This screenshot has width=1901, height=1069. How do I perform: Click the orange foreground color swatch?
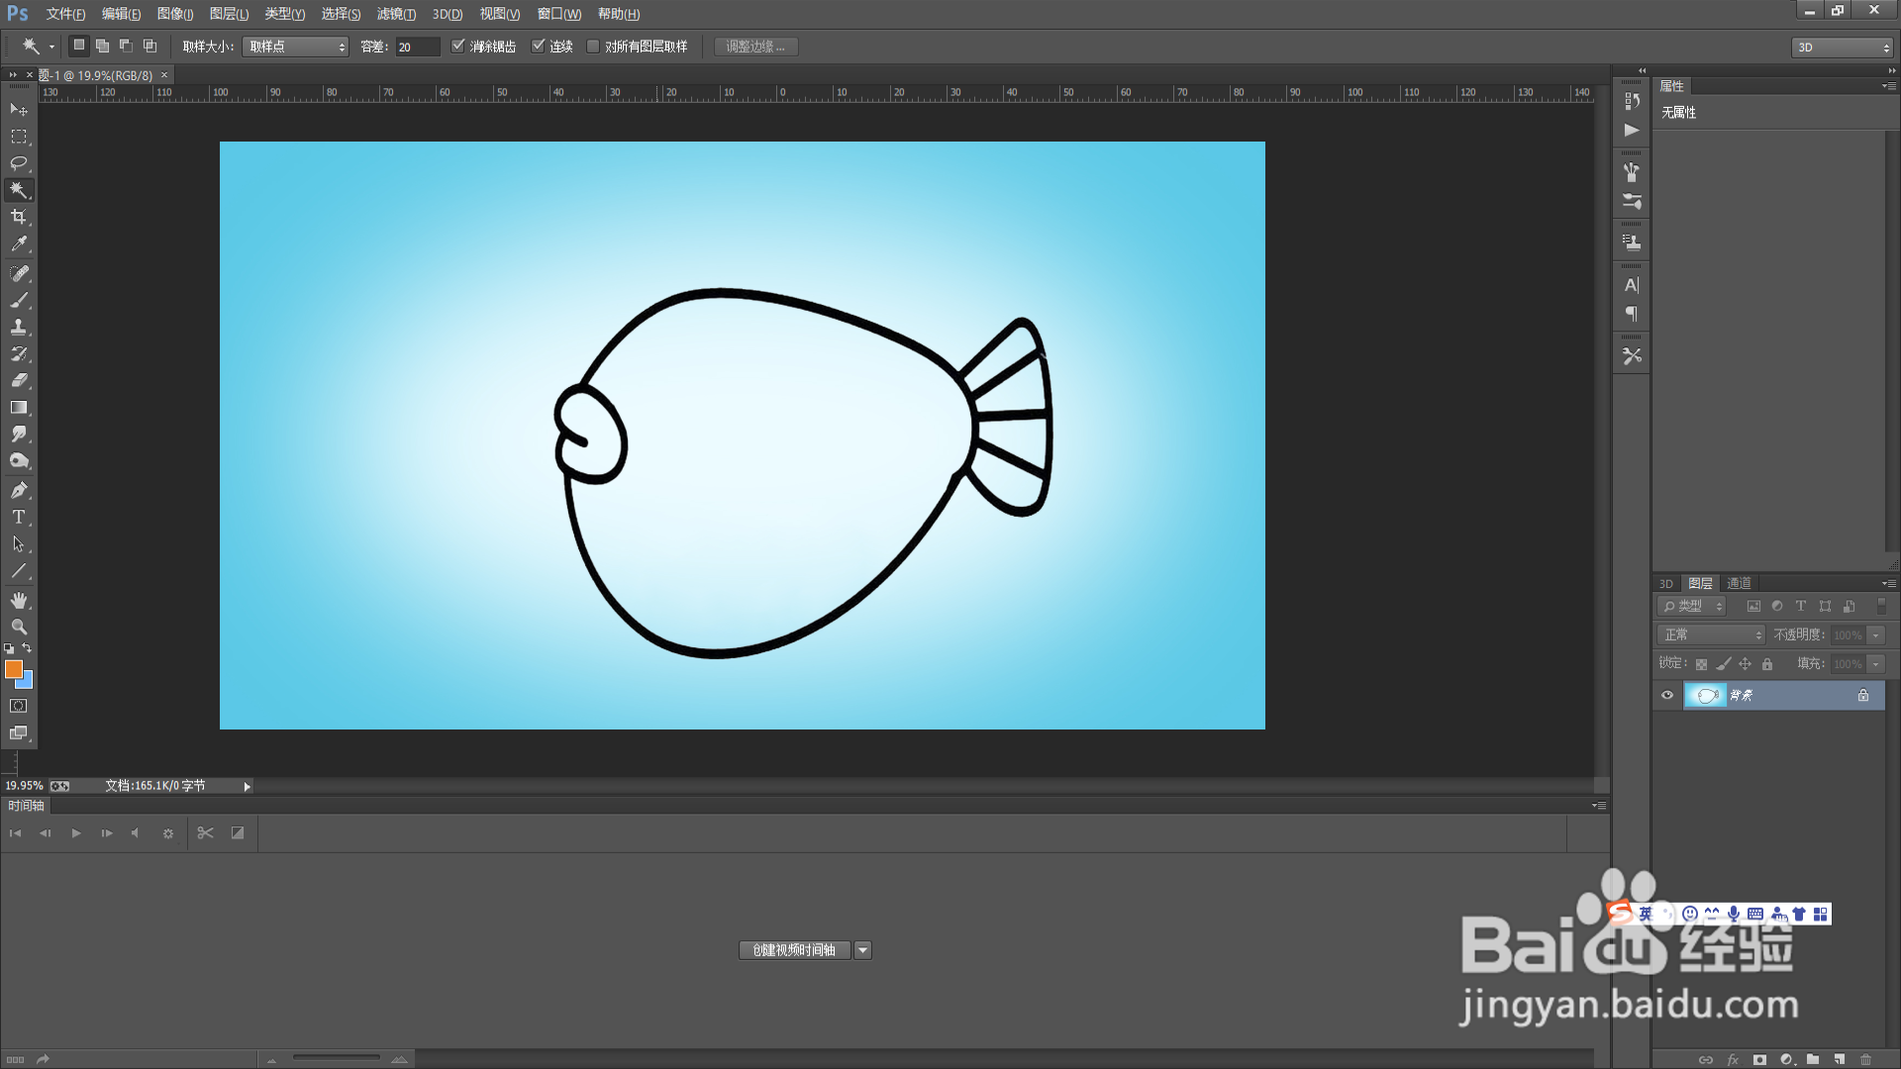pyautogui.click(x=13, y=669)
